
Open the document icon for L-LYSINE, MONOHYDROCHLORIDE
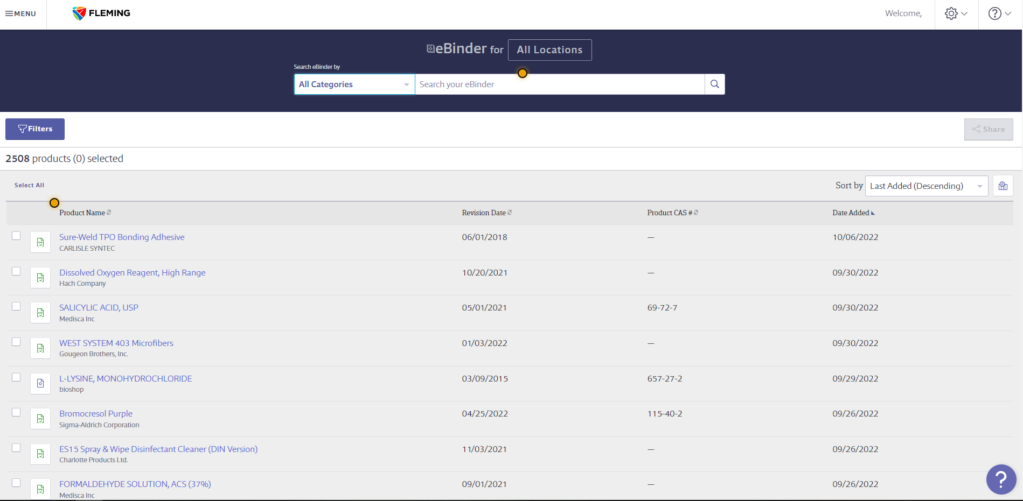[40, 383]
